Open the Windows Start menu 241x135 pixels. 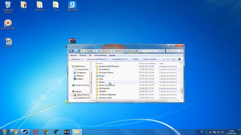point(4,132)
